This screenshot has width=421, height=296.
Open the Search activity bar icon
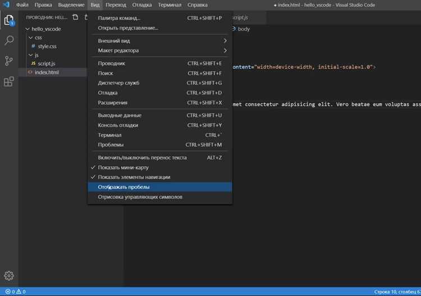pyautogui.click(x=9, y=40)
